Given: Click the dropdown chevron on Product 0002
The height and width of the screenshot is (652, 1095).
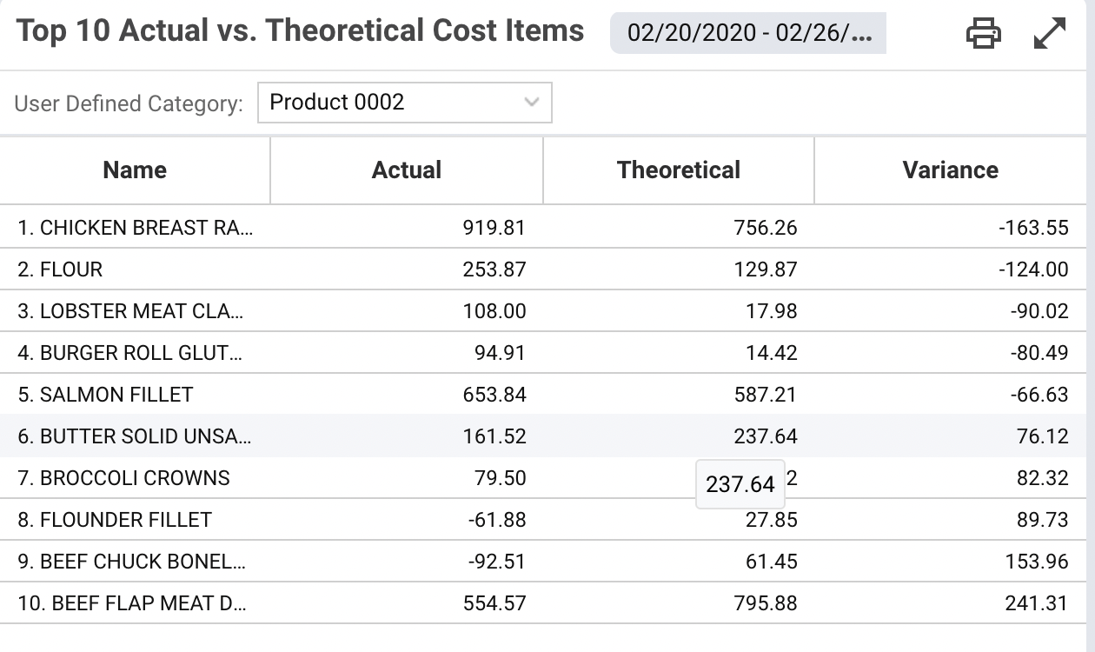Looking at the screenshot, I should tap(532, 103).
